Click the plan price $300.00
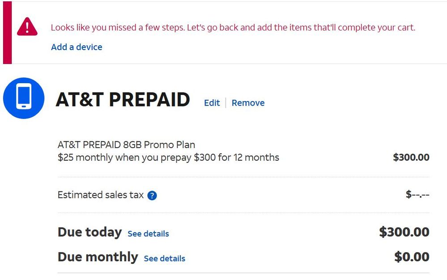This screenshot has height=280, width=447. point(411,157)
